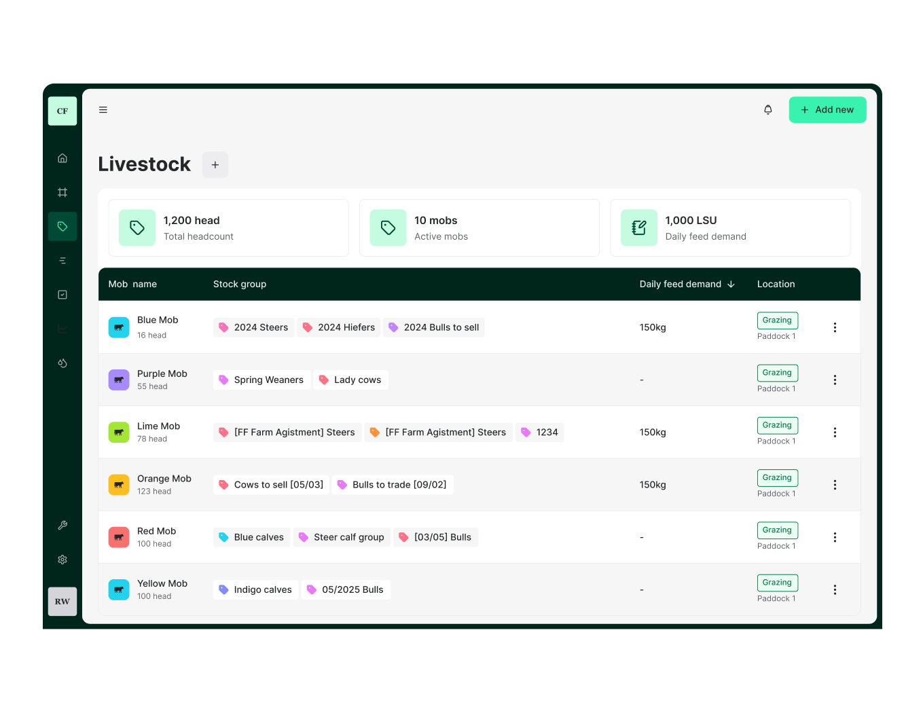923x713 pixels.
Task: Click the Yellow Mob cow icon
Action: (119, 589)
